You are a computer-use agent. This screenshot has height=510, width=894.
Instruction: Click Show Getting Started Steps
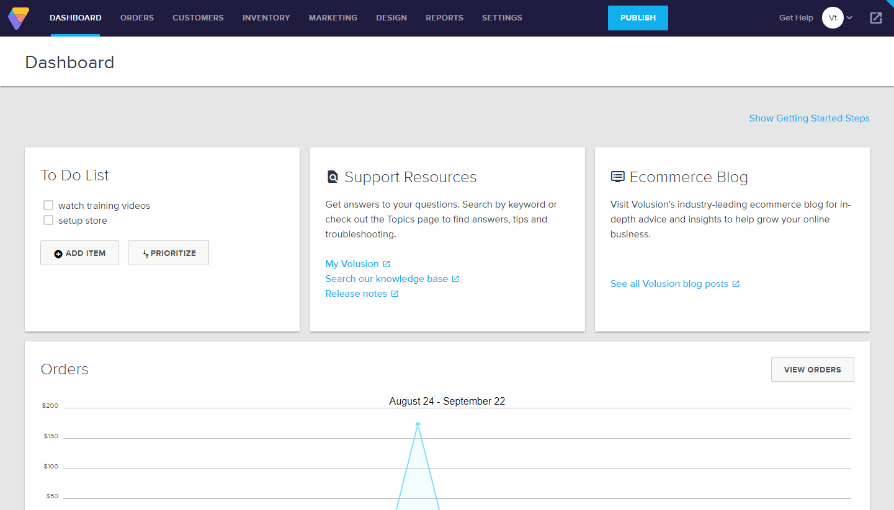click(809, 118)
